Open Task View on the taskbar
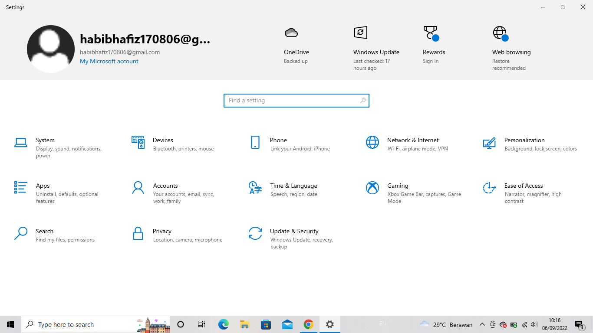This screenshot has height=333, width=593. pyautogui.click(x=201, y=324)
